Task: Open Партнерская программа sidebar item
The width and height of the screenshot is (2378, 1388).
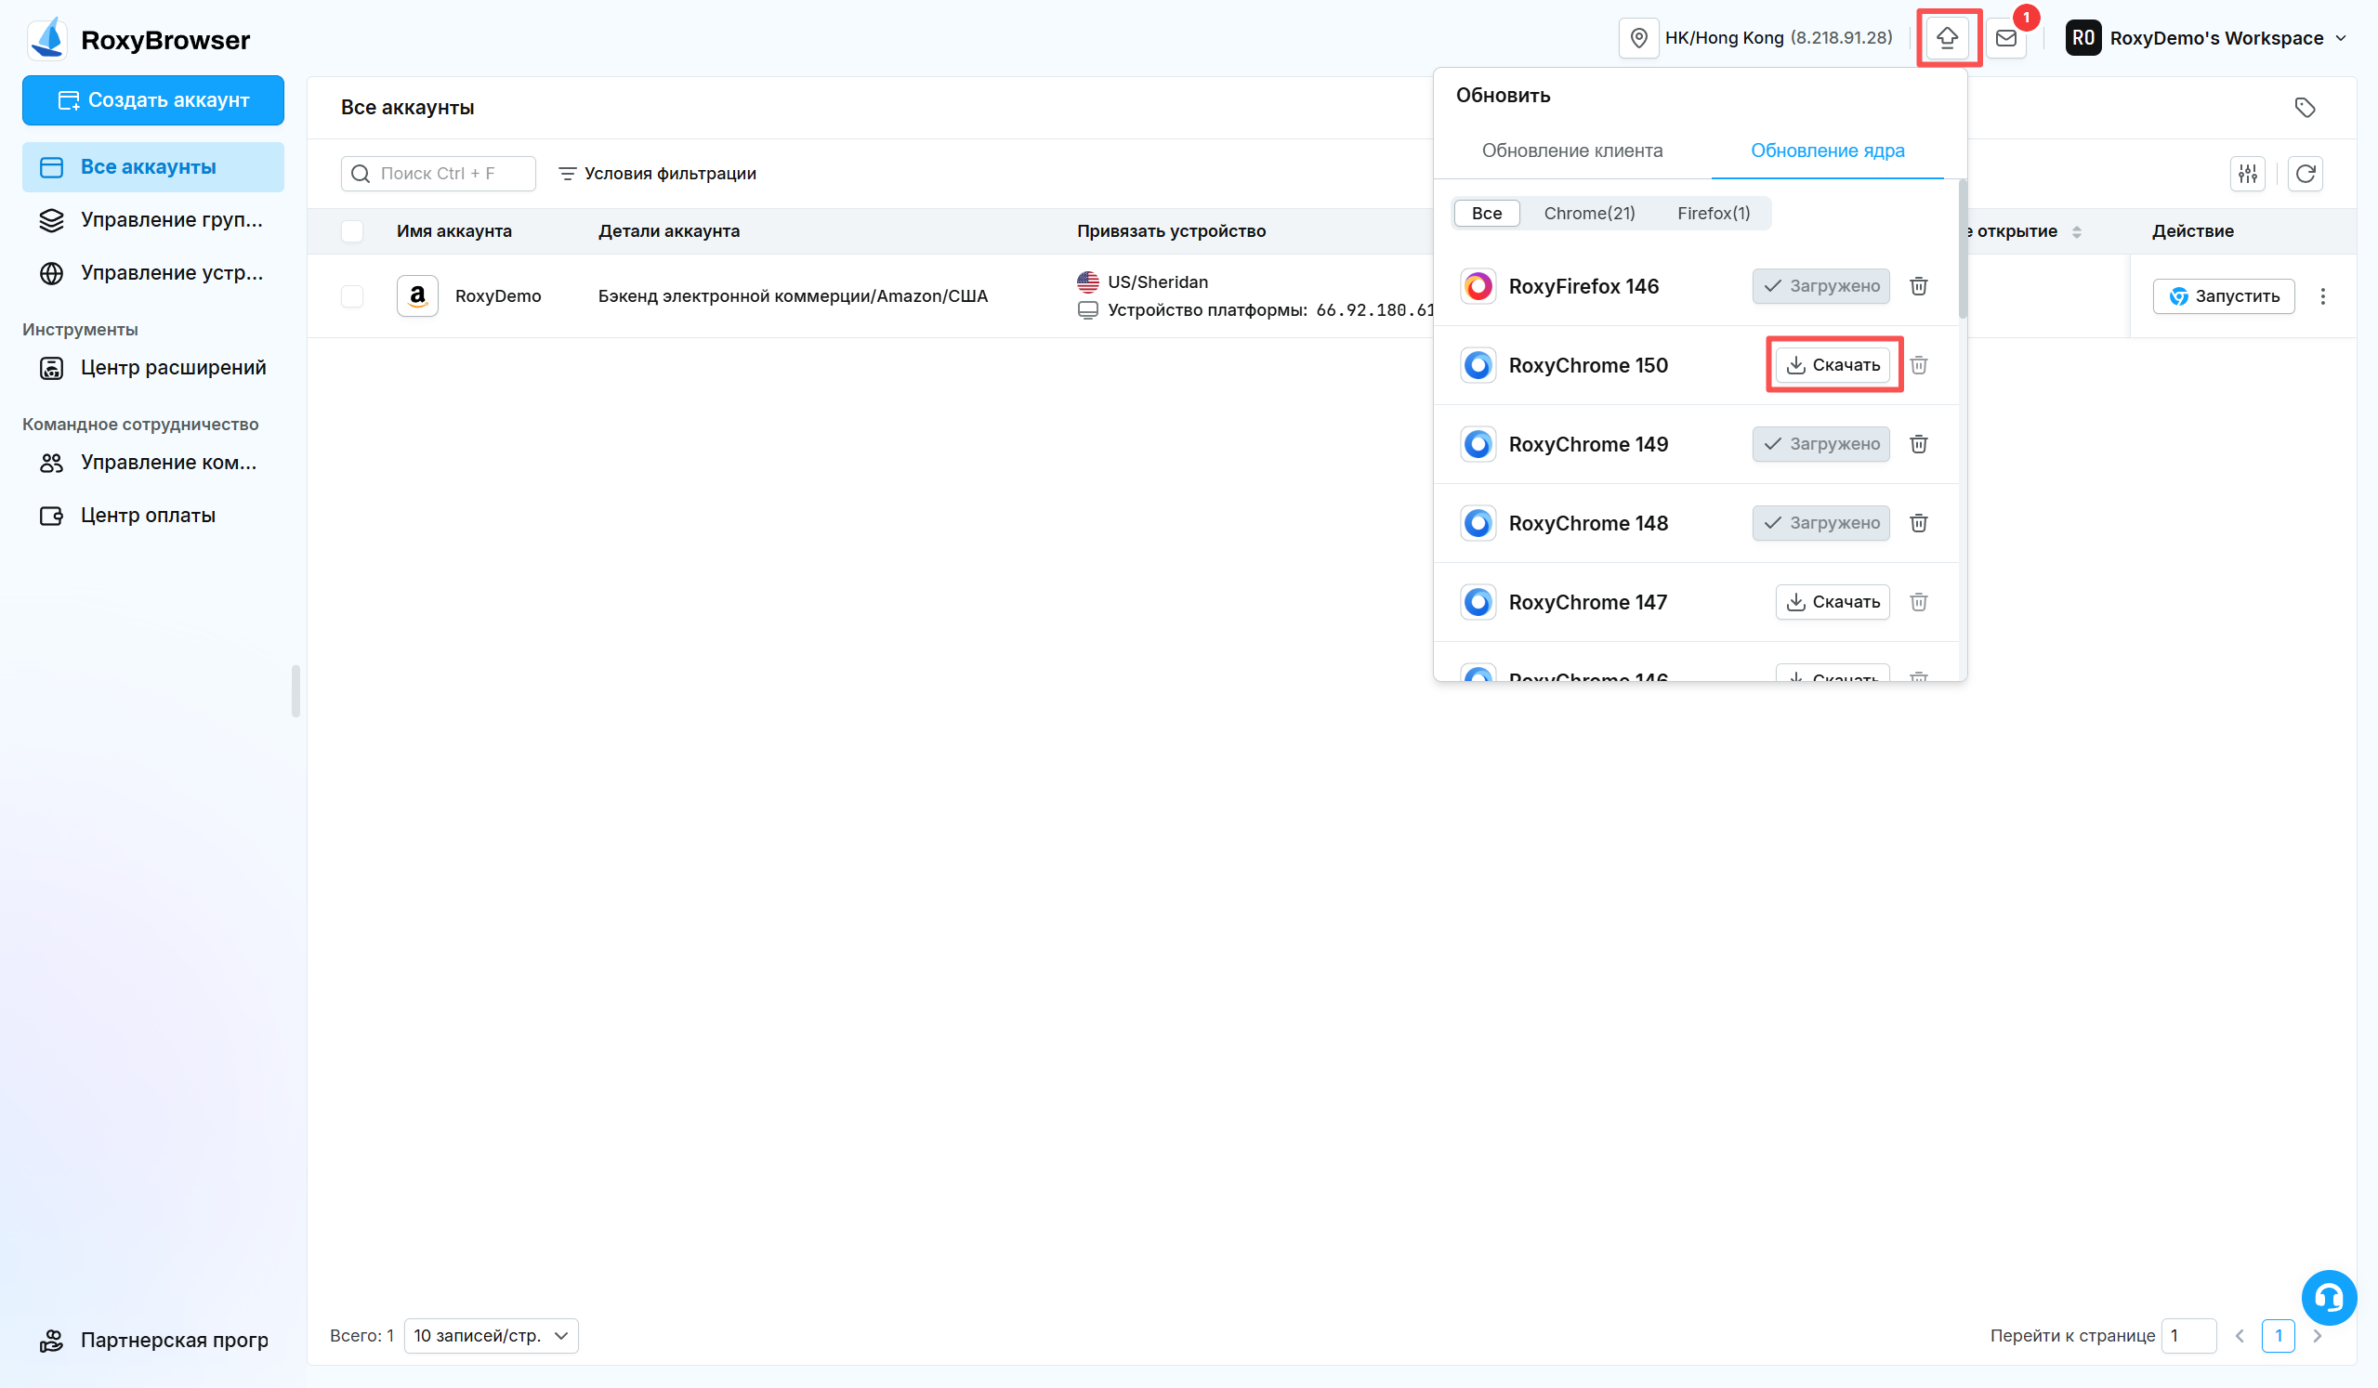Action: 153,1340
